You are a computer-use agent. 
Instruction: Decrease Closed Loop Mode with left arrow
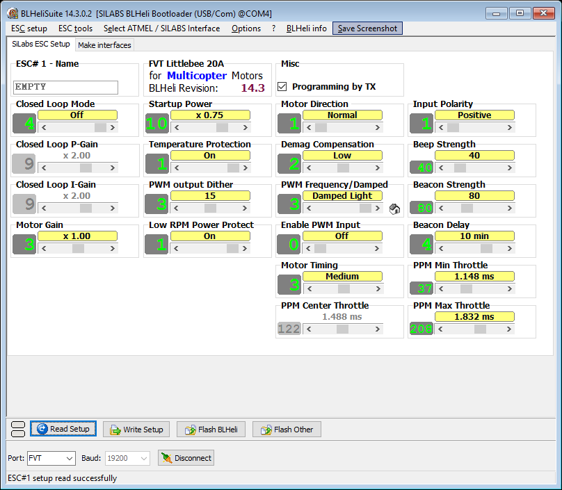[x=44, y=127]
